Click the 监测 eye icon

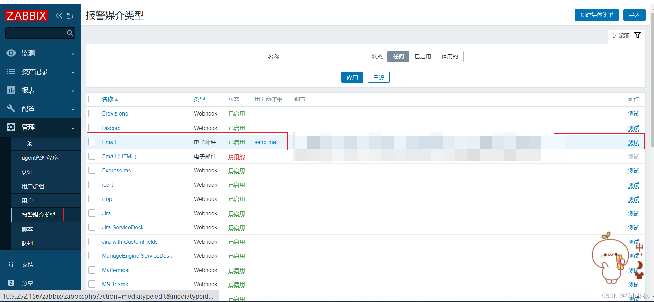tap(11, 53)
